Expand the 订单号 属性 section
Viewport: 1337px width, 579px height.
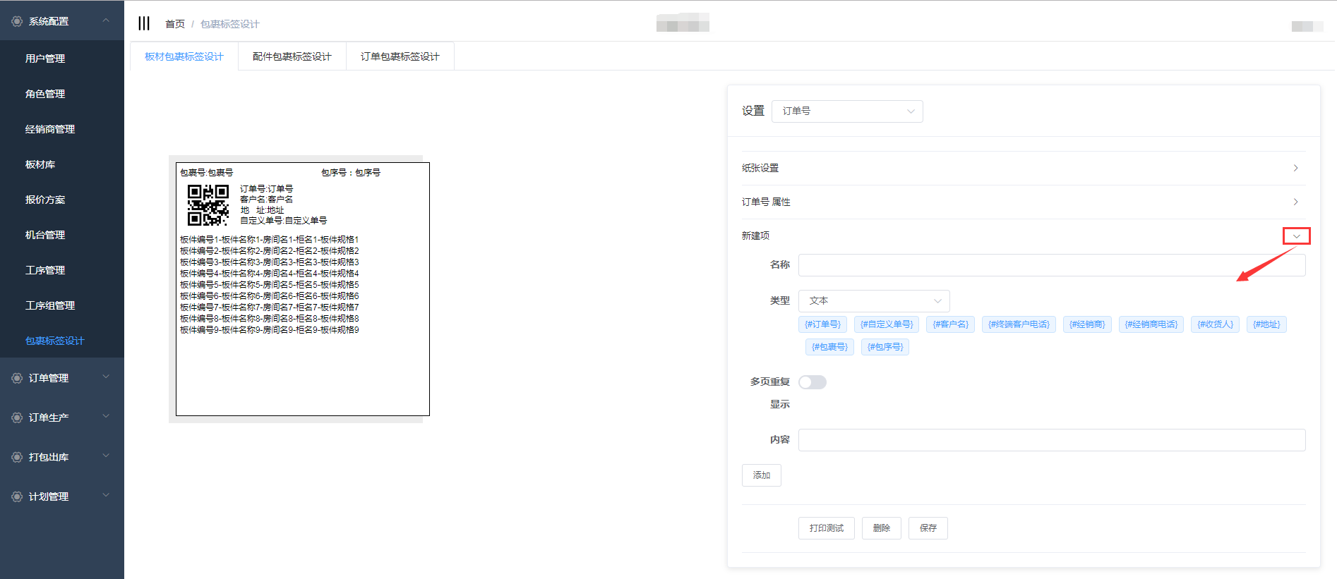click(1295, 202)
